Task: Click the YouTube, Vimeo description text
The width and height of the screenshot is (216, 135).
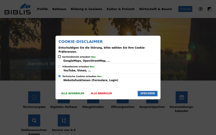Action: click(x=77, y=71)
